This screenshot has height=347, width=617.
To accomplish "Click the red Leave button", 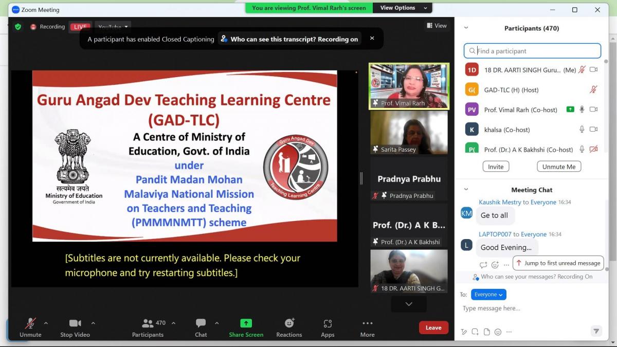I will click(x=433, y=327).
